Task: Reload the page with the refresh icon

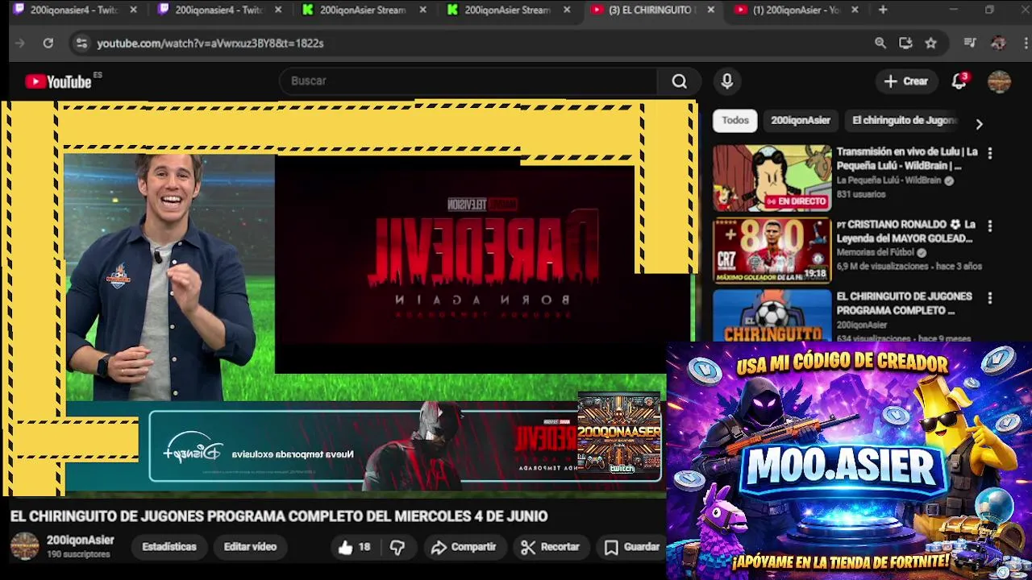Action: 48,43
